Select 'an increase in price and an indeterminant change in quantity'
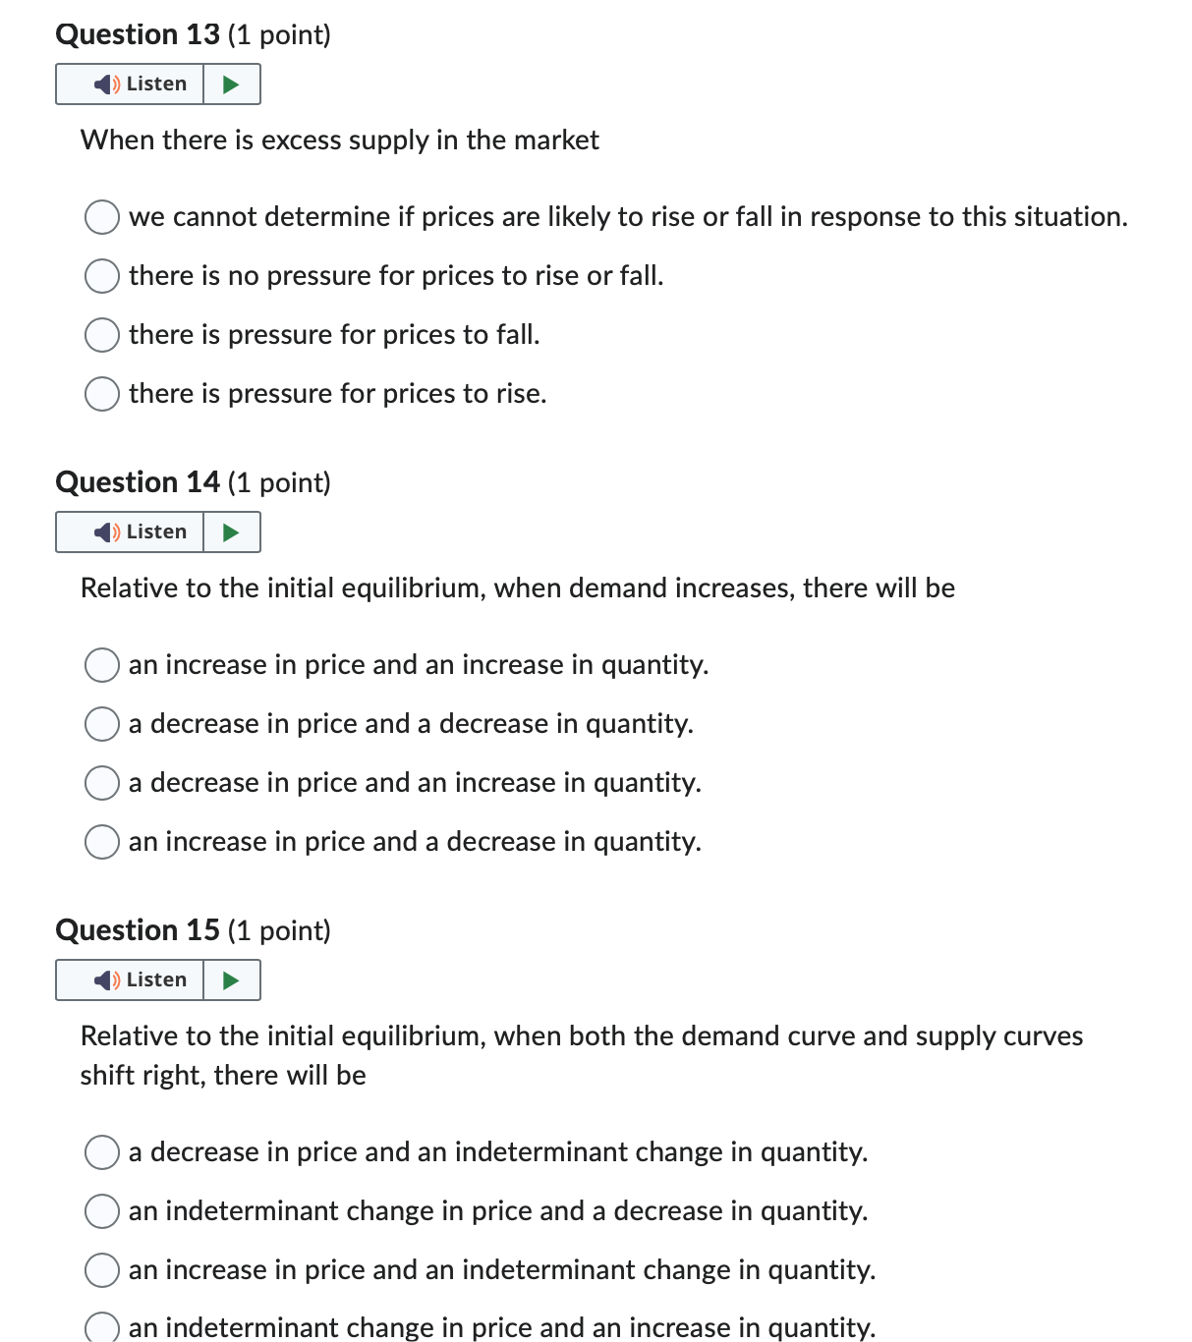This screenshot has width=1192, height=1342. pyautogui.click(x=101, y=1270)
